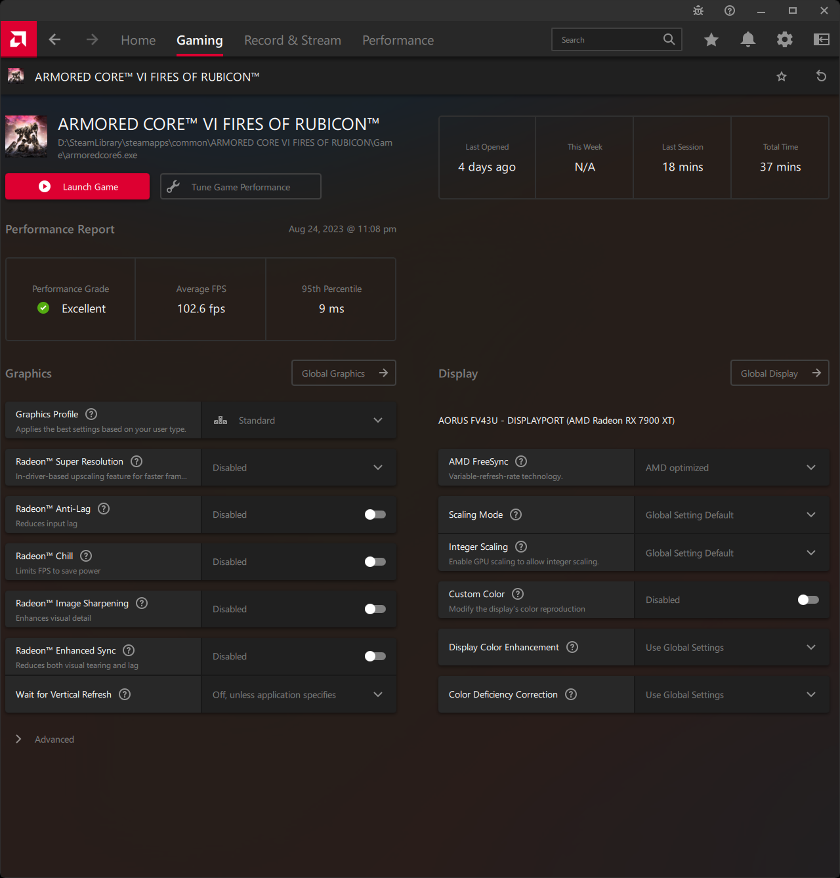This screenshot has height=878, width=840.
Task: Click Launch Game button
Action: point(77,186)
